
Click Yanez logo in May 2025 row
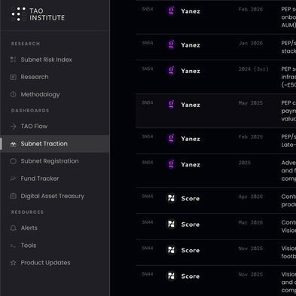pyautogui.click(x=171, y=105)
